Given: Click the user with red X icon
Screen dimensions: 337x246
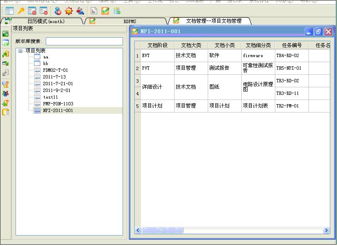Looking at the screenshot, I should 58,11.
